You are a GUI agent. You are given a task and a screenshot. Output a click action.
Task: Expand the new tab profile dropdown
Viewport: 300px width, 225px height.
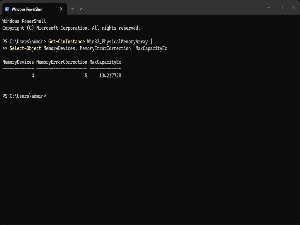coord(81,9)
